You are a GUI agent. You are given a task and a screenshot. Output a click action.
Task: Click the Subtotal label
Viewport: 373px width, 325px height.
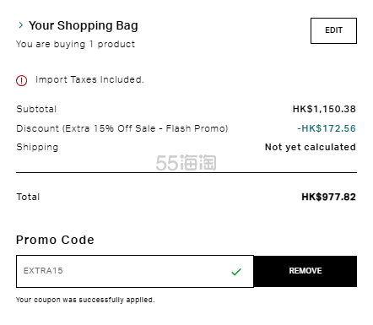click(x=36, y=109)
